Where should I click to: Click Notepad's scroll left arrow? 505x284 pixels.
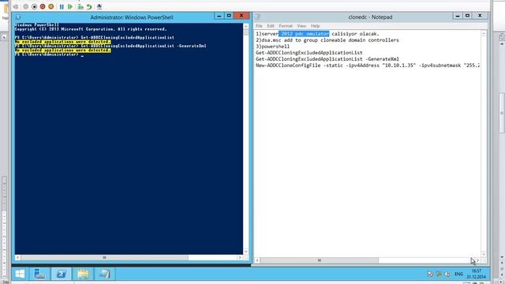(x=257, y=260)
